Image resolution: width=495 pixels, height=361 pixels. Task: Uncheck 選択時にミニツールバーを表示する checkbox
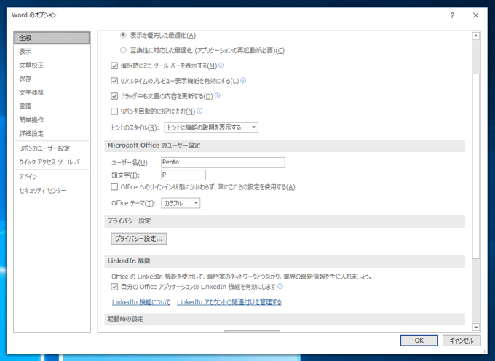(114, 66)
